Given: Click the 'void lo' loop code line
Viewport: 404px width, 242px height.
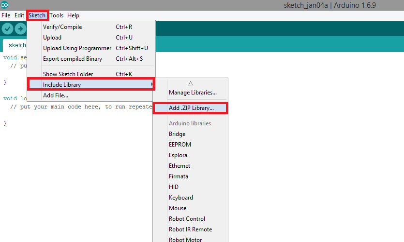Looking at the screenshot, I should click(15, 98).
